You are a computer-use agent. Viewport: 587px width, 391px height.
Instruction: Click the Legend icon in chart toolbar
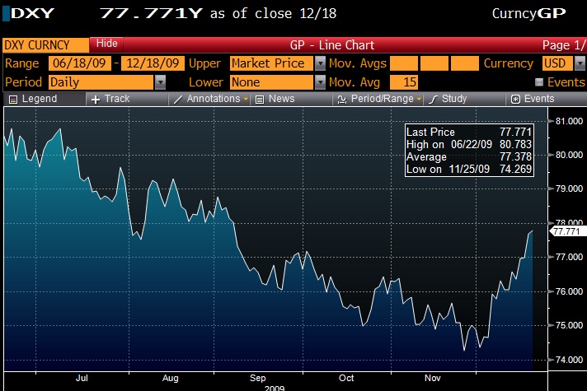[x=13, y=99]
